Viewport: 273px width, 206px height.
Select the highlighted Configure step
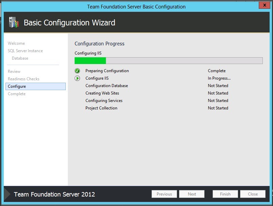coord(35,86)
